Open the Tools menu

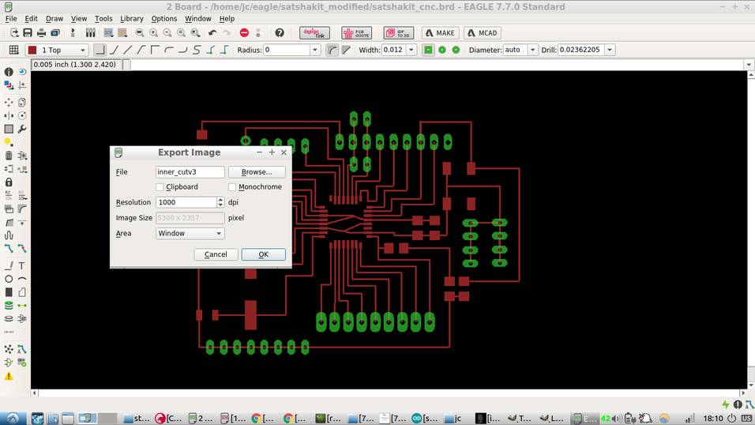[x=103, y=18]
